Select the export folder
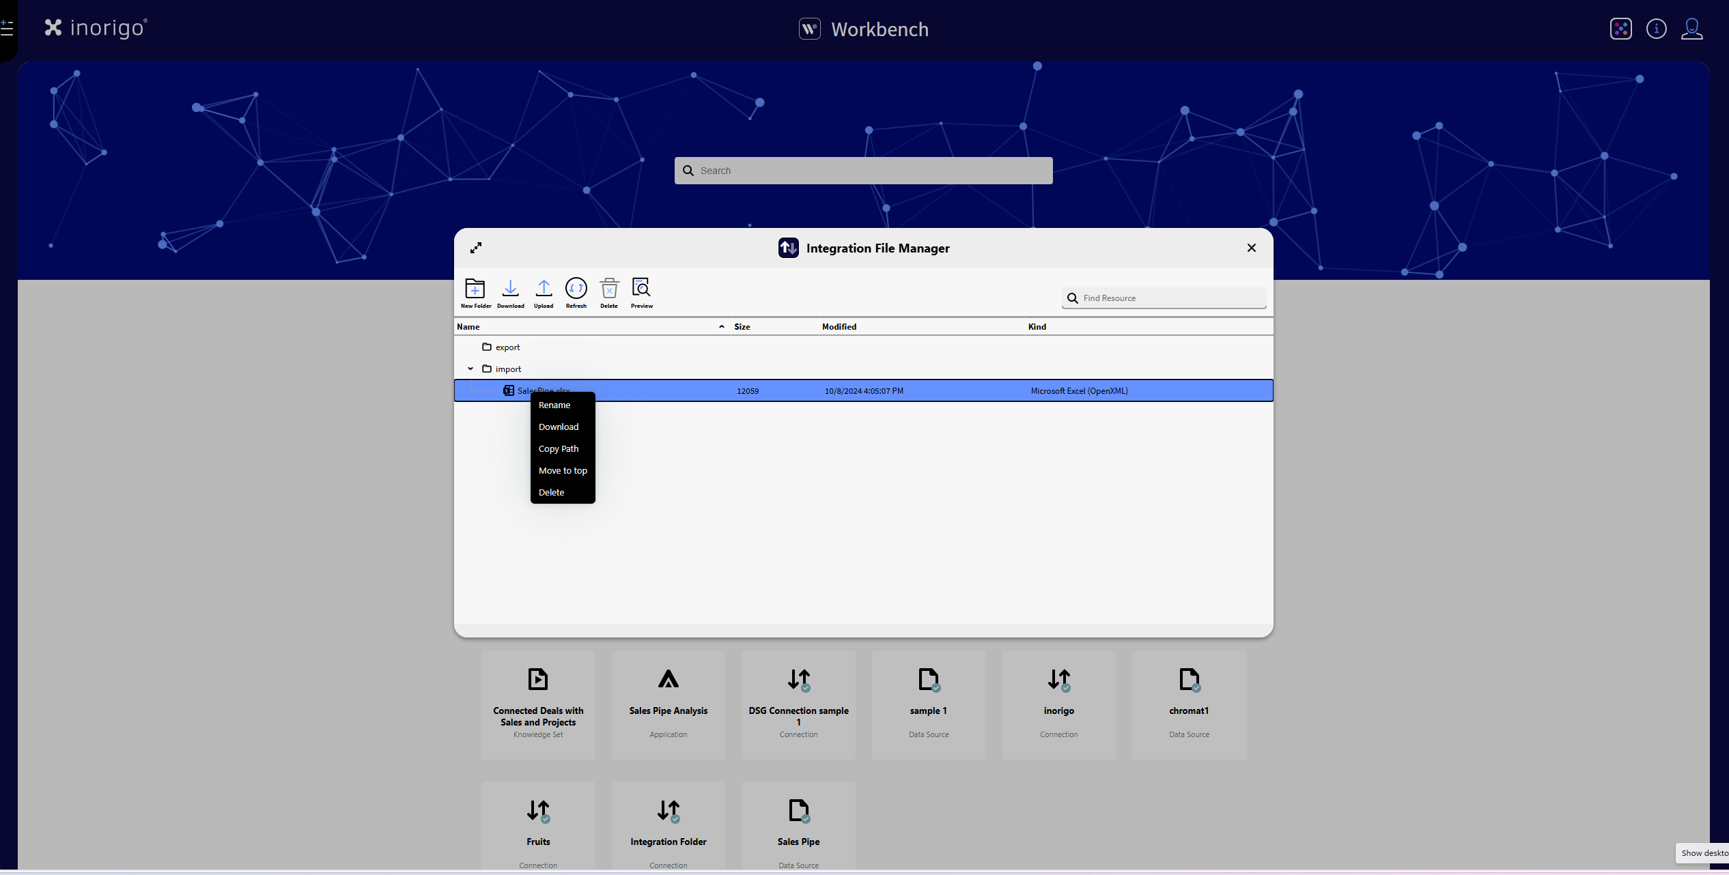The width and height of the screenshot is (1729, 875). (x=507, y=347)
